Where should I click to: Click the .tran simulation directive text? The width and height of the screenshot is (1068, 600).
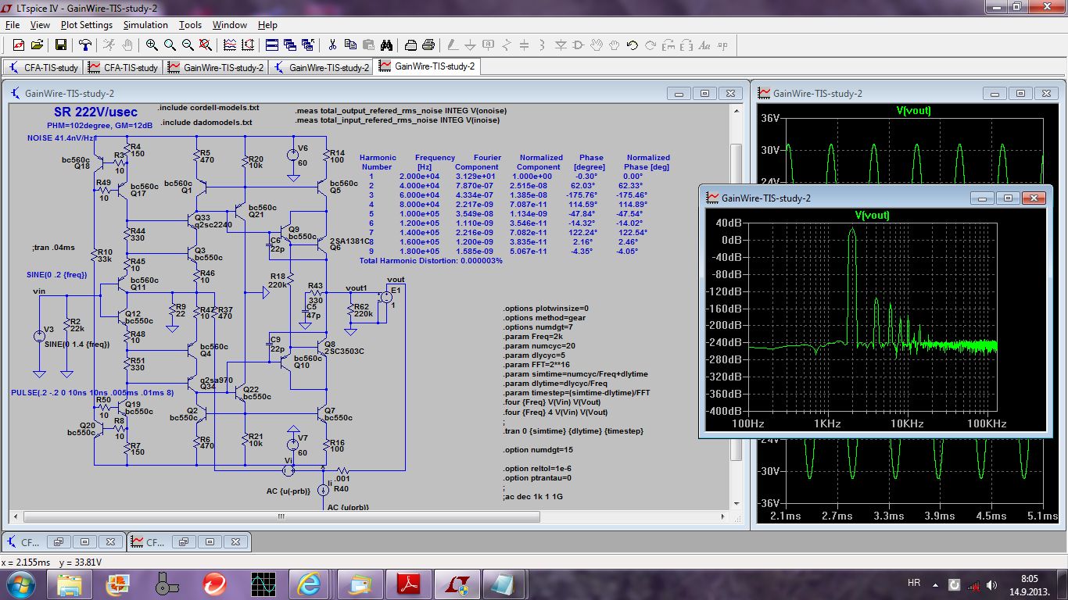click(574, 431)
